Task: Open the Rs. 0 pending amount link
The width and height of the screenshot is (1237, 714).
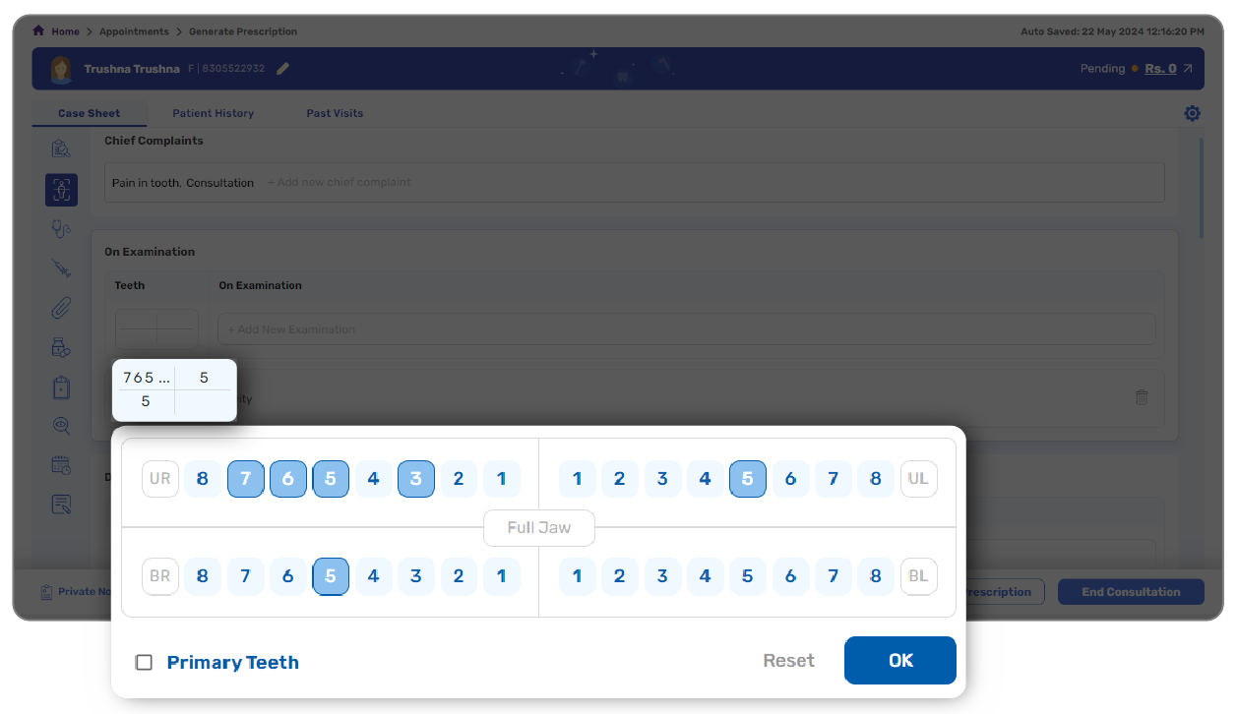Action: [1160, 69]
